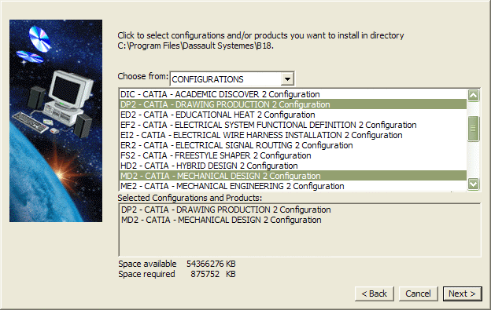This screenshot has width=491, height=310.
Task: Click the dropdown arrow beside CONFIGURATIONS
Action: click(x=287, y=79)
